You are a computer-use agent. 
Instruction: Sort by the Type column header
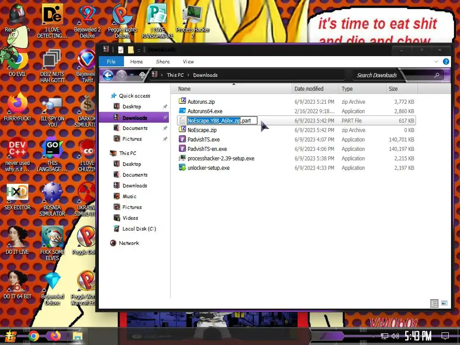point(363,89)
